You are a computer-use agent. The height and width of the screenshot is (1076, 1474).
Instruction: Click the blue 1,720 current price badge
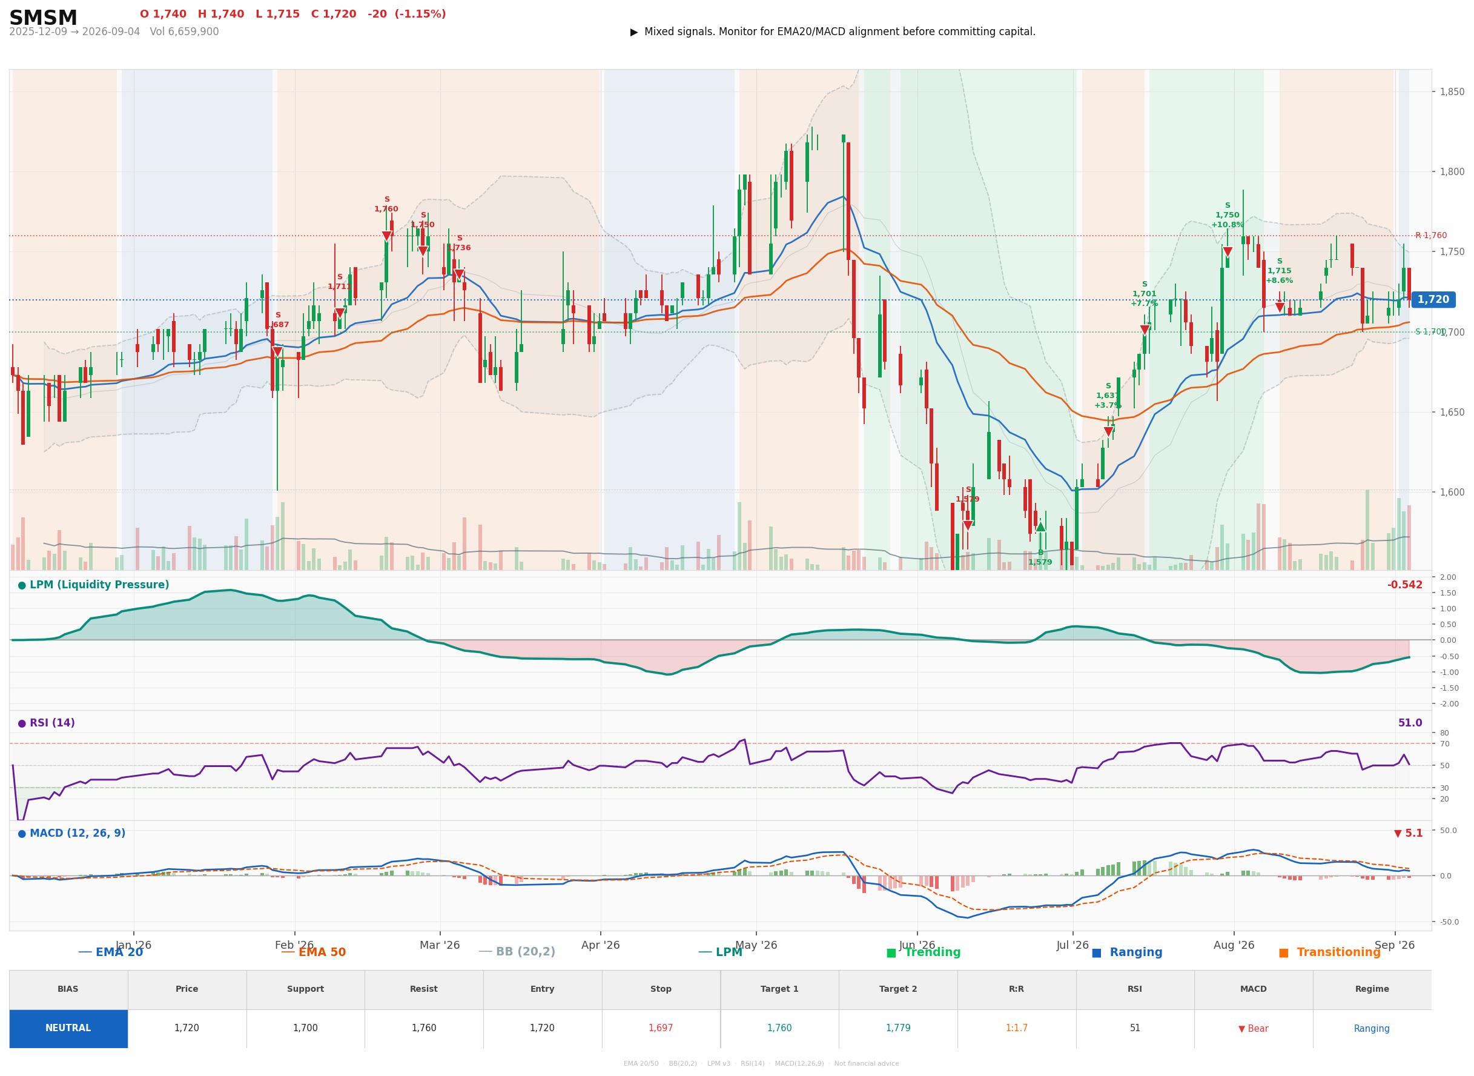pyautogui.click(x=1433, y=300)
